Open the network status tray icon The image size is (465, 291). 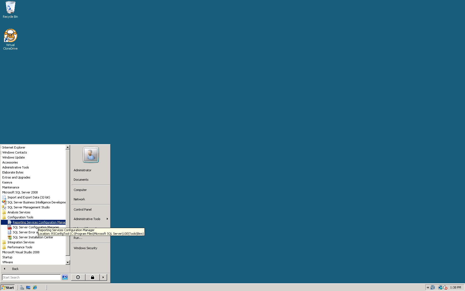pos(440,288)
